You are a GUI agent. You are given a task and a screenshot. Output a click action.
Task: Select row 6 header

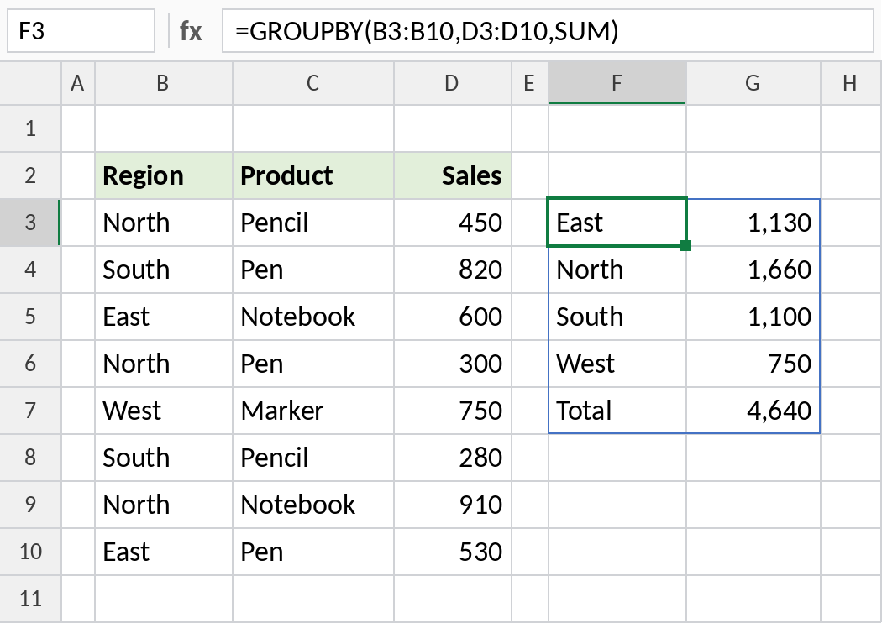(x=30, y=364)
